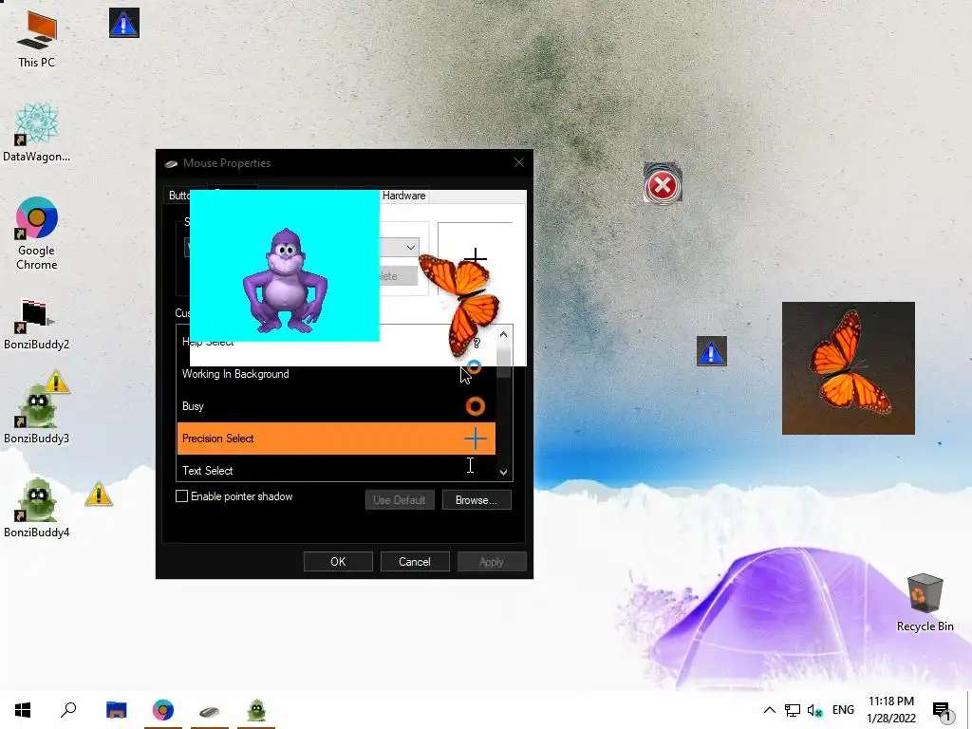The width and height of the screenshot is (972, 729).
Task: Open the notification center icon
Action: [942, 711]
